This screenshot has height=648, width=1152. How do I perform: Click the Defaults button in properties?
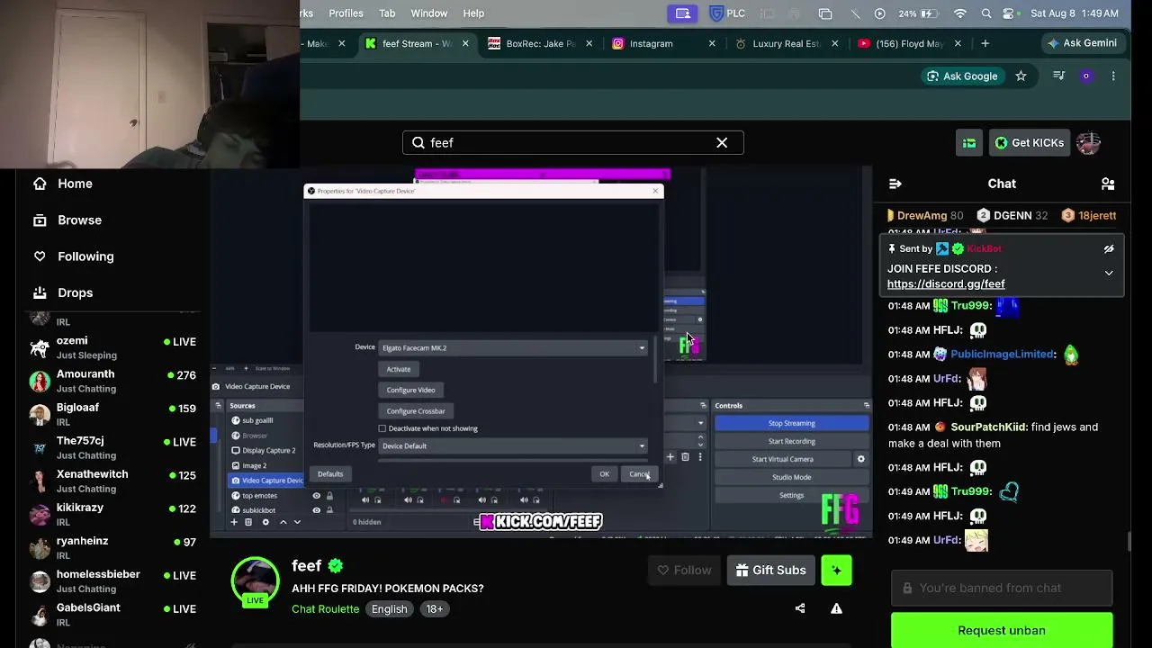click(x=330, y=474)
